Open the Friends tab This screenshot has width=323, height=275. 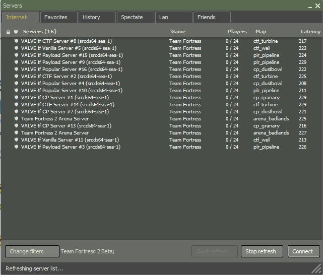coord(212,17)
